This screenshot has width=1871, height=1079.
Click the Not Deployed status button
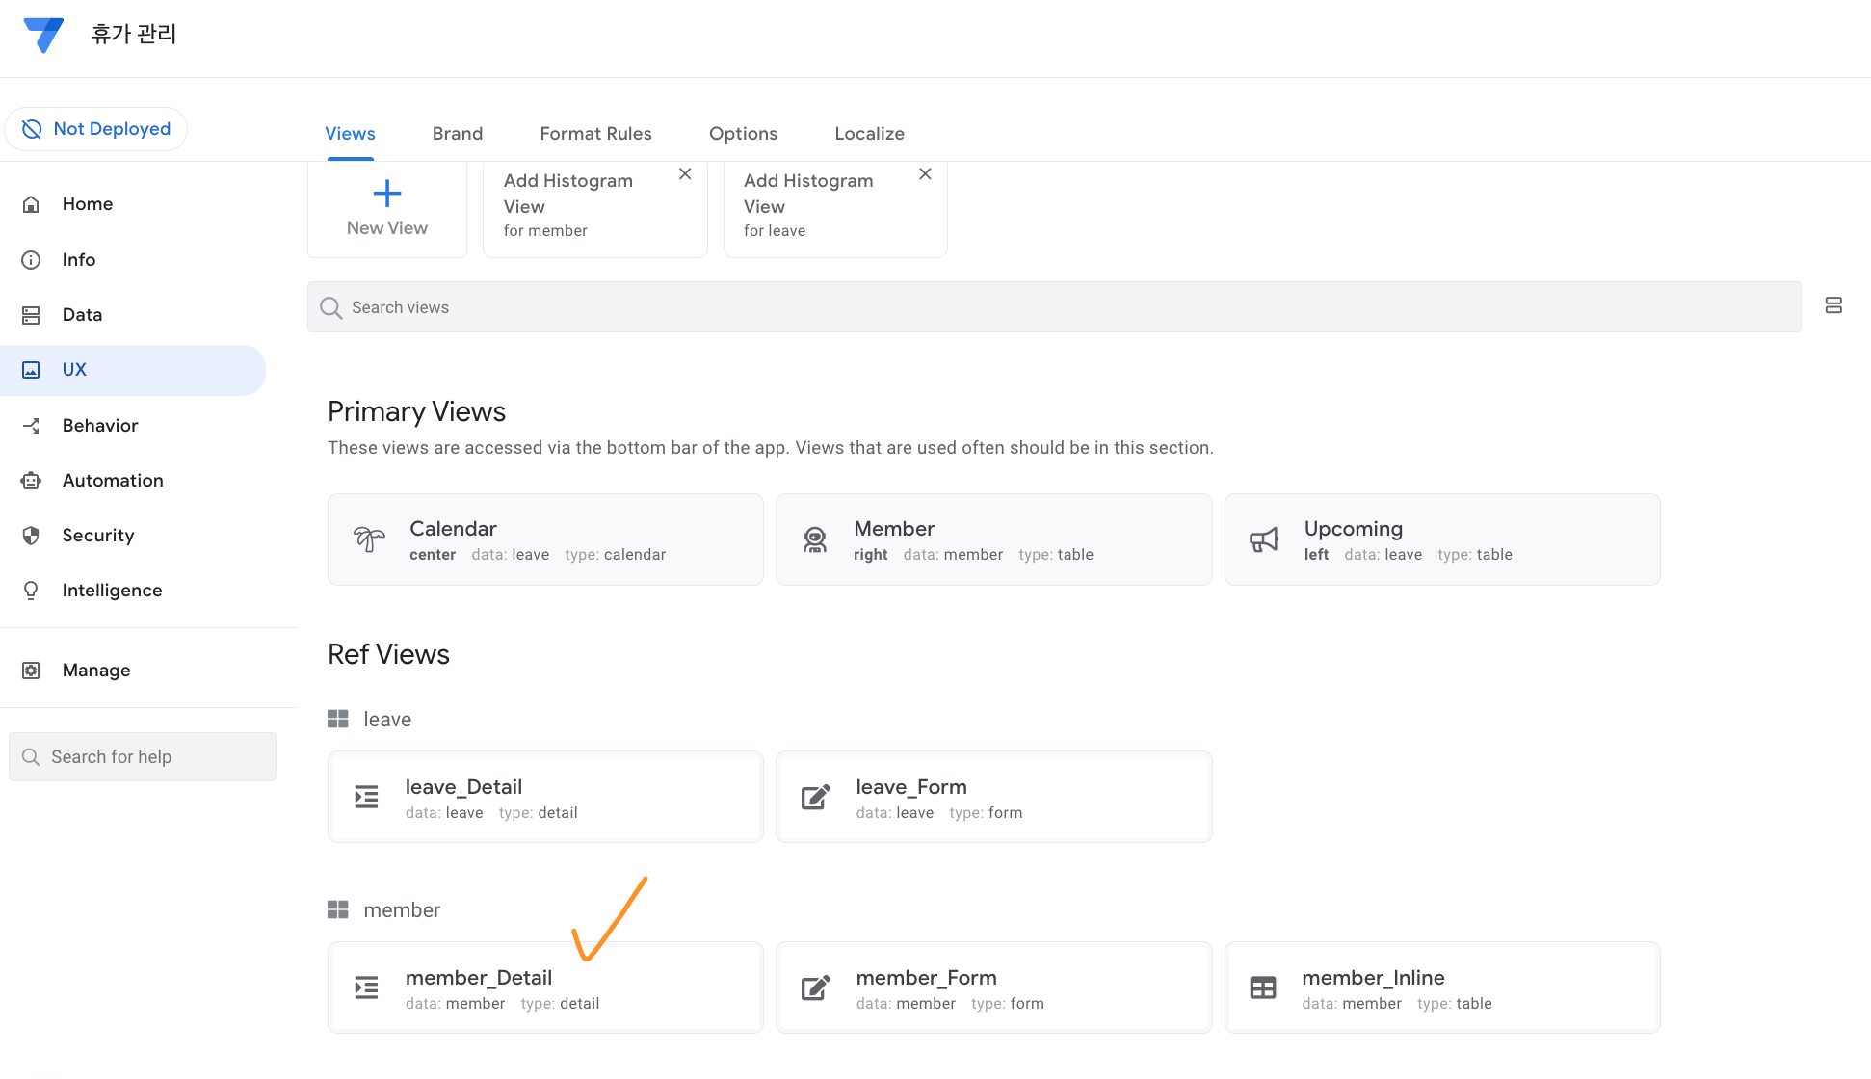click(96, 129)
